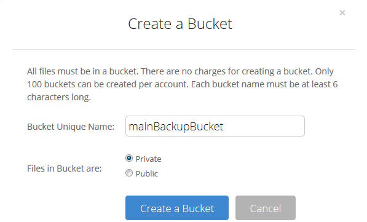Submit the new bucket form
The width and height of the screenshot is (367, 222).
(177, 208)
